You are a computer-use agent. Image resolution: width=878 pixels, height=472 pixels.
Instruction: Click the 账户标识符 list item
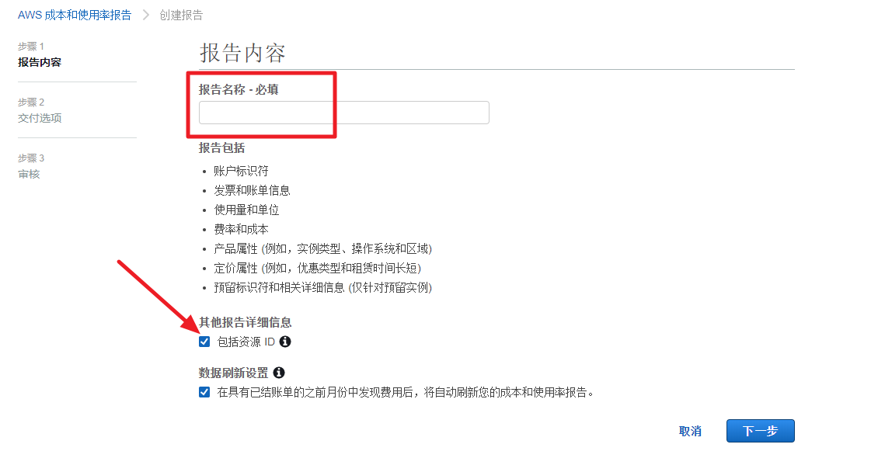[241, 171]
